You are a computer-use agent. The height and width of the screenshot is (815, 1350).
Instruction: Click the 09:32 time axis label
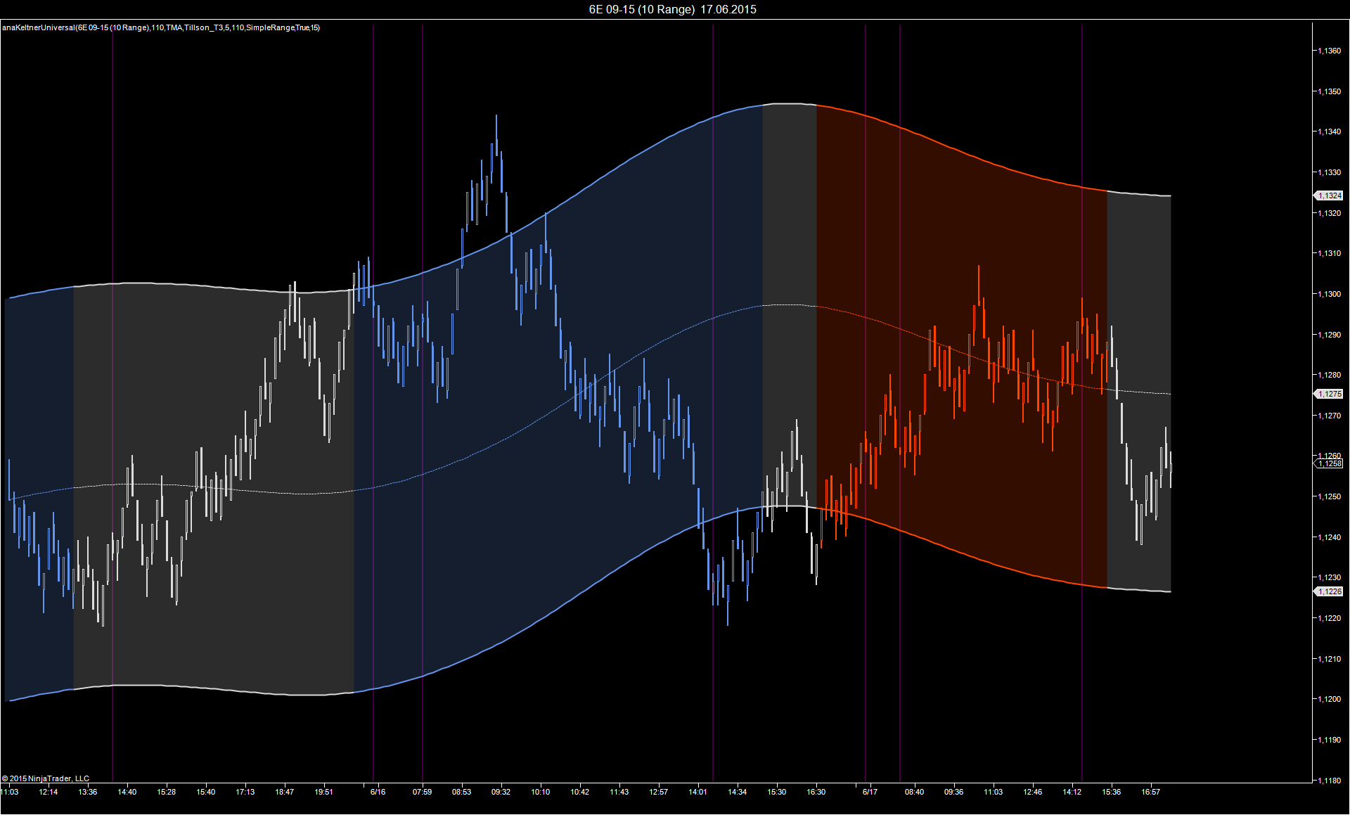coord(501,792)
